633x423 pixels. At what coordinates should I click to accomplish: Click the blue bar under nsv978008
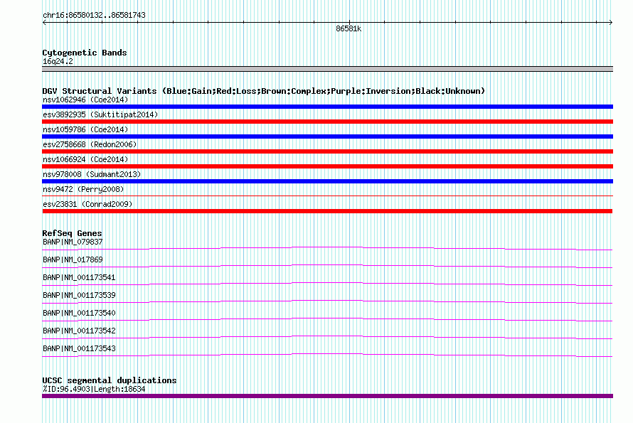click(x=327, y=181)
